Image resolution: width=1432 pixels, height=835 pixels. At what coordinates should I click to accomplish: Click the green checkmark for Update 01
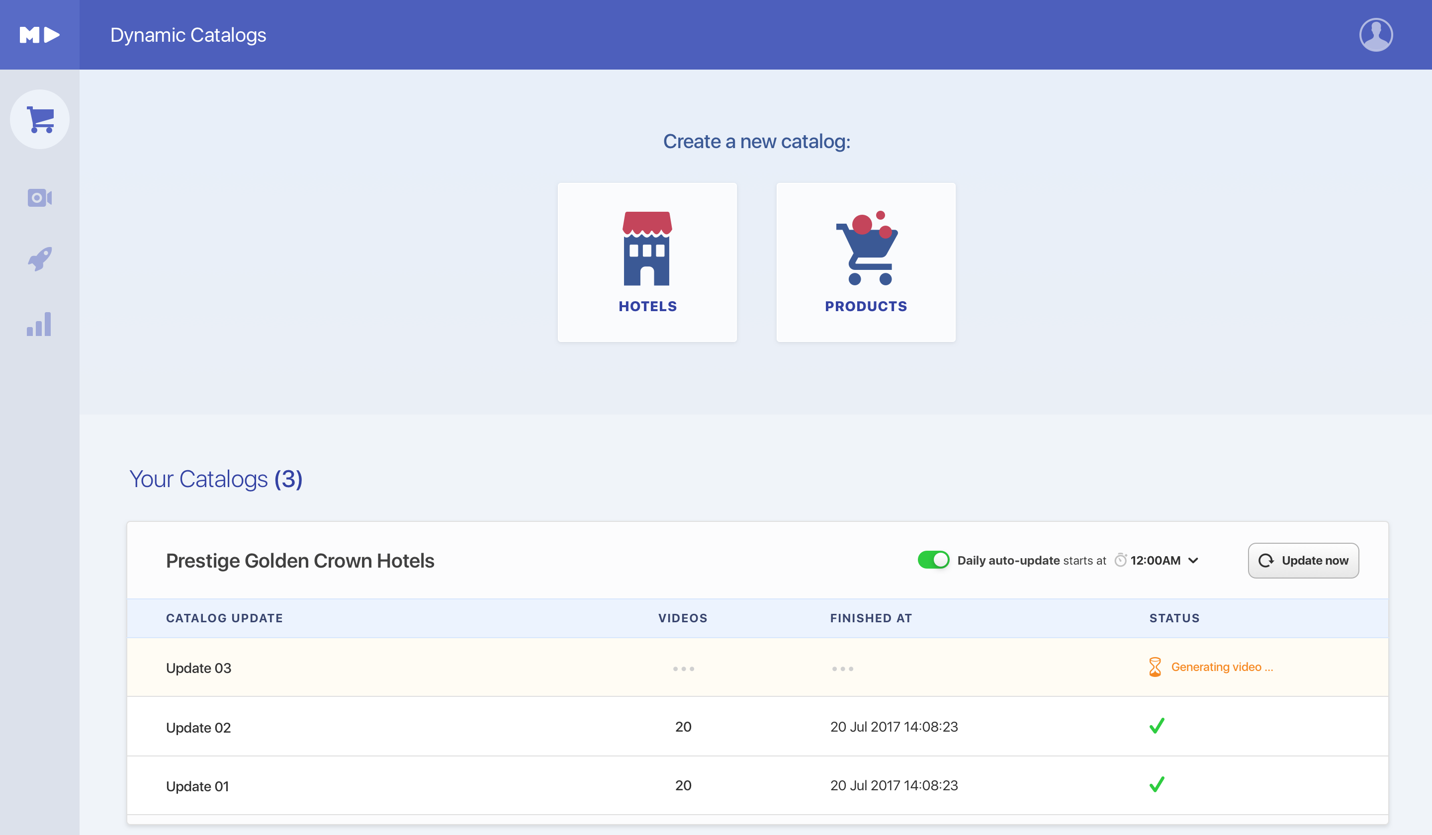1157,785
